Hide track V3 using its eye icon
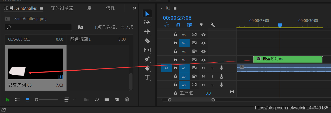This screenshot has width=331, height=113. coord(203,51)
